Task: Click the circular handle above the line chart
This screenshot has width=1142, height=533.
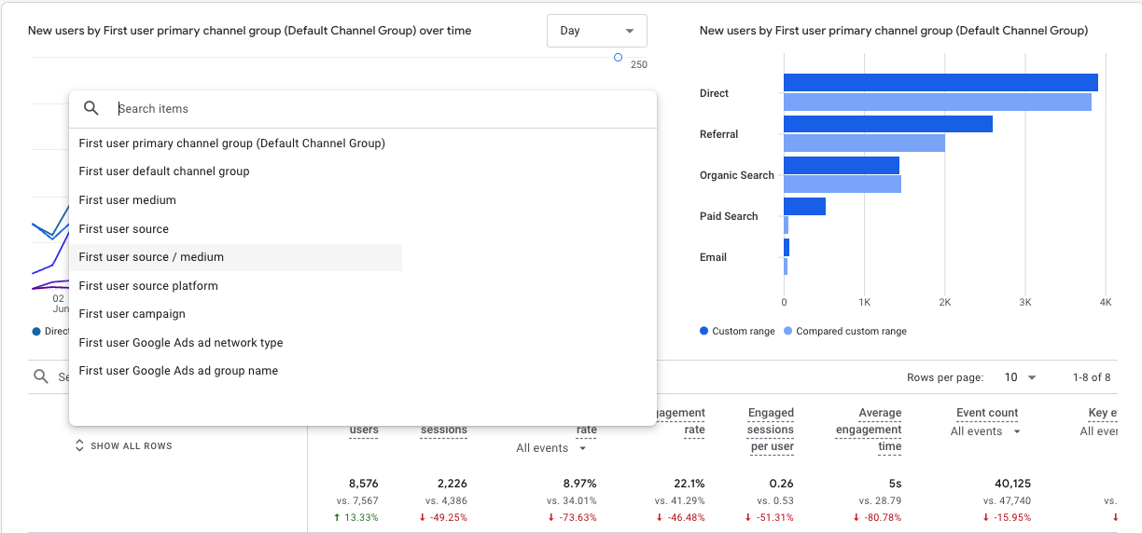Action: (x=618, y=58)
